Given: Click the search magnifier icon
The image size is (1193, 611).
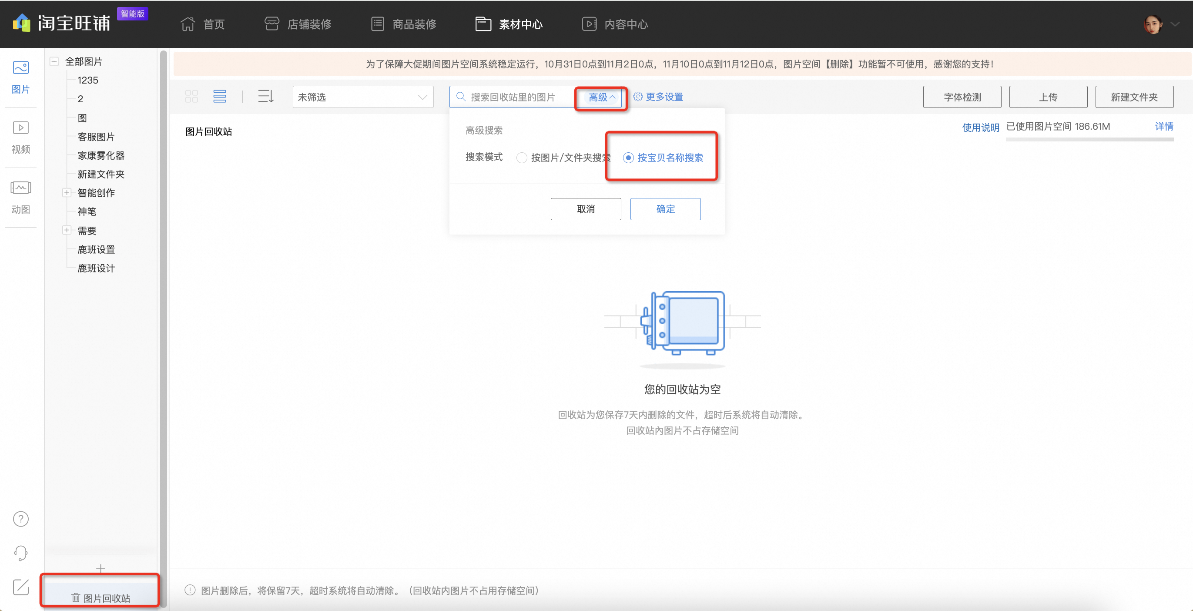Looking at the screenshot, I should point(461,96).
